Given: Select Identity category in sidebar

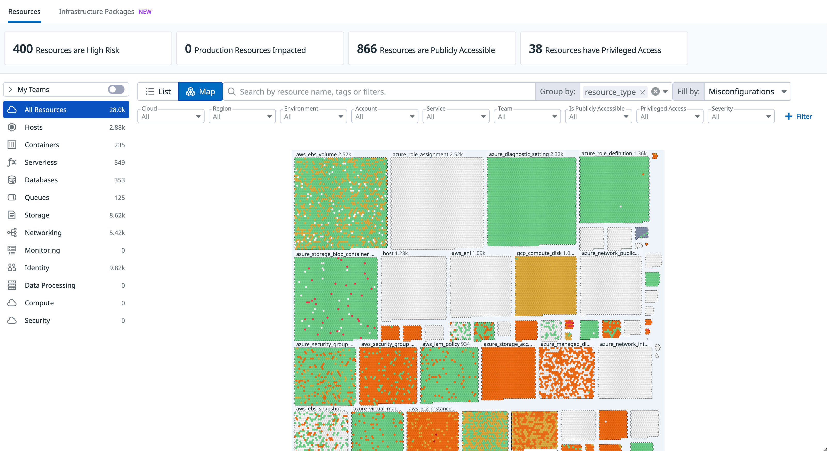Looking at the screenshot, I should [x=66, y=268].
